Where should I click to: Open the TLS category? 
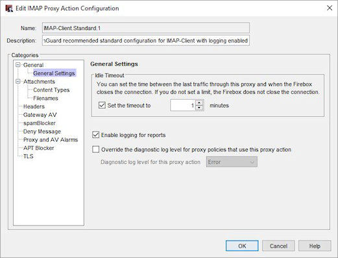pos(29,156)
